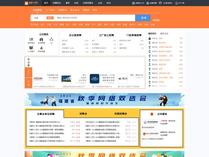This screenshot has width=209, height=157.
Task: Open the 街道 area dropdown in search bar
Action: [36, 18]
